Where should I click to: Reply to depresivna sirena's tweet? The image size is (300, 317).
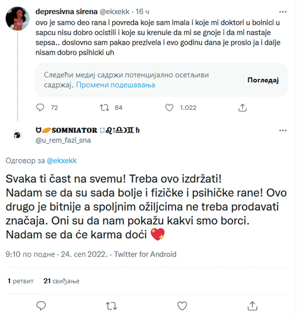pos(40,108)
